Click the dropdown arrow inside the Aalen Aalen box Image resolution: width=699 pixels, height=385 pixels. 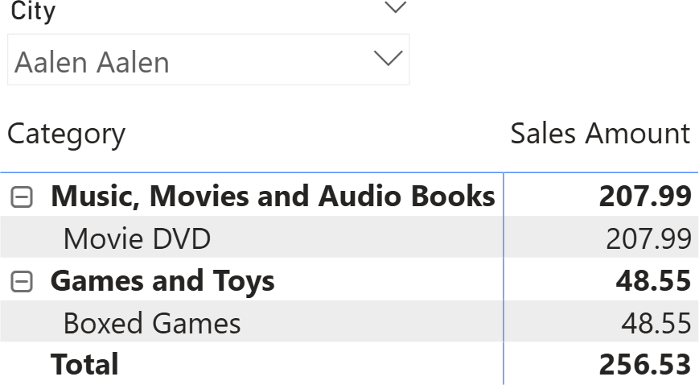pos(388,59)
